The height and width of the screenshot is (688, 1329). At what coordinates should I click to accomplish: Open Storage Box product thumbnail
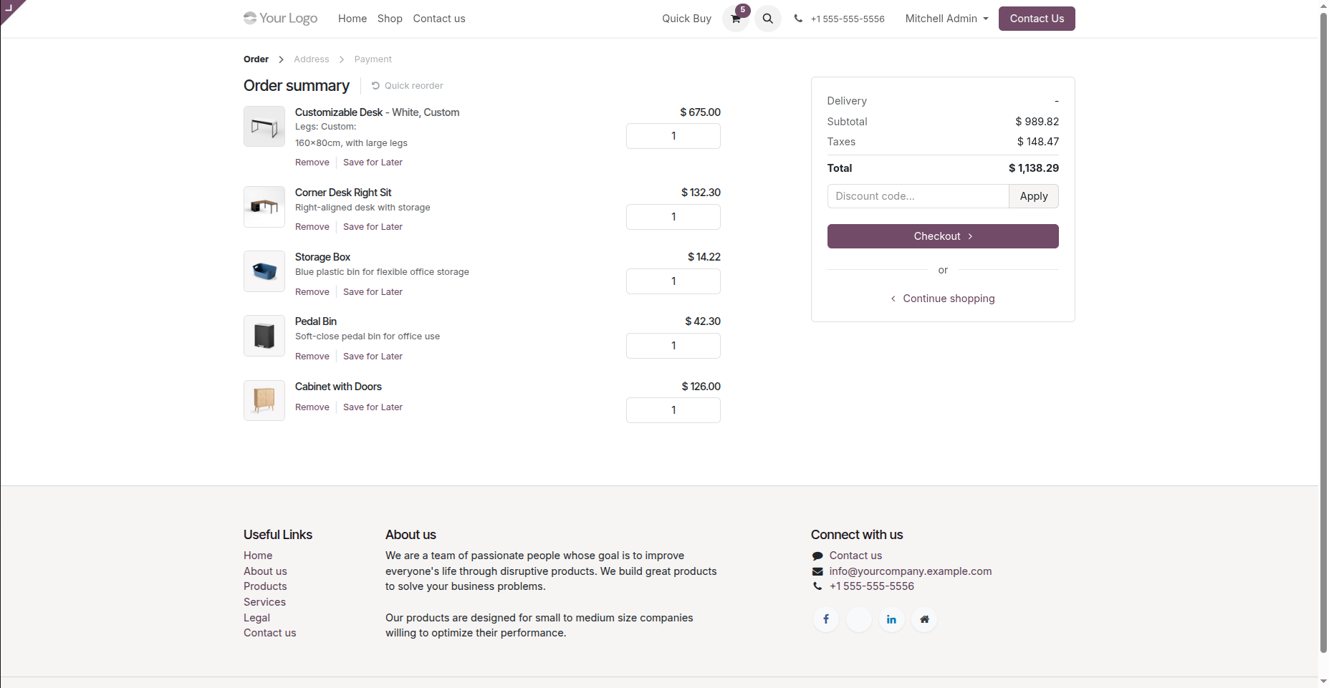(x=264, y=271)
